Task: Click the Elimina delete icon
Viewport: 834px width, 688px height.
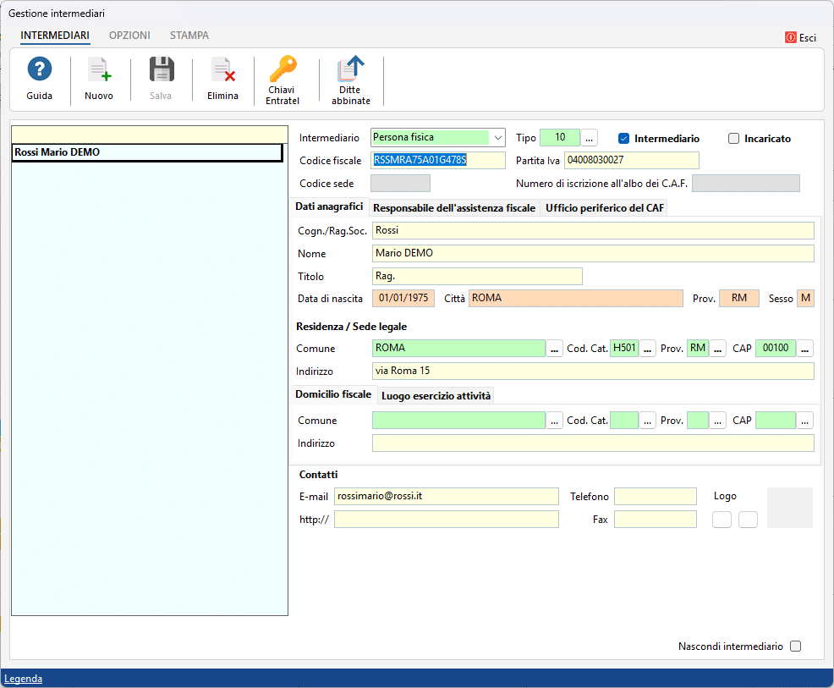Action: [222, 69]
